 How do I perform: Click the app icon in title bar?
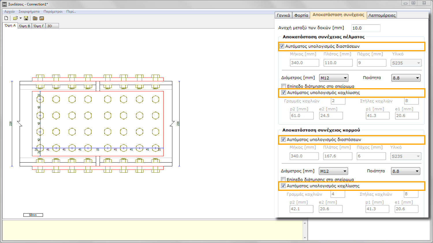(x=4, y=4)
